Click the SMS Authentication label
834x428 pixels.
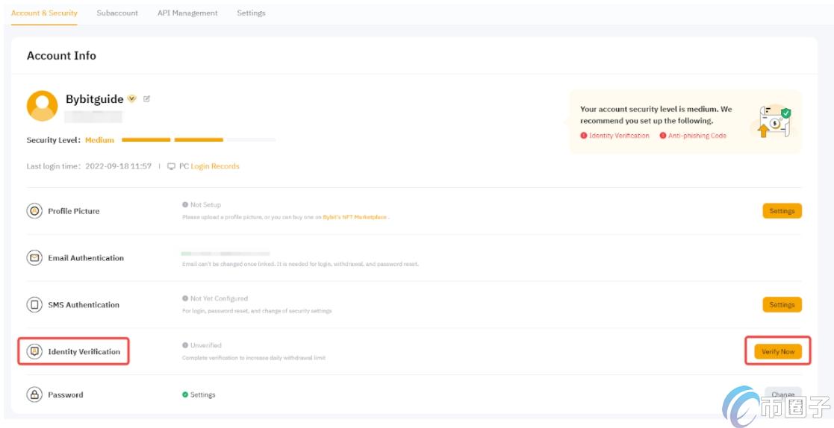coord(84,305)
